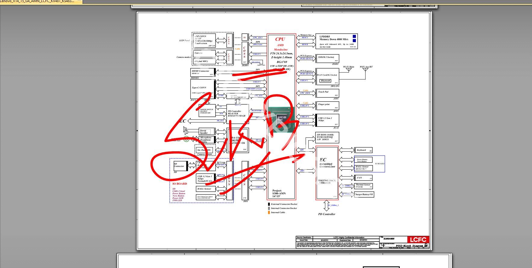The image size is (532, 268).
Task: Click the 'Keyboard' block text
Action: [361, 150]
